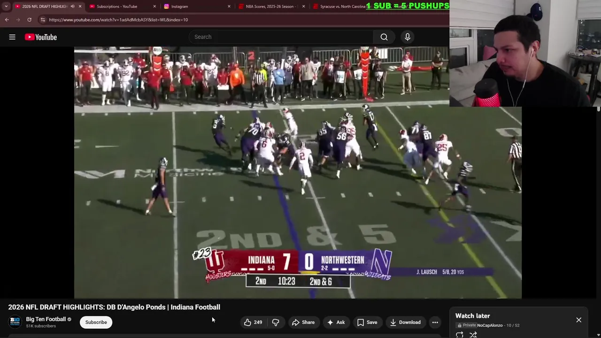
Task: Like the video with the thumbs up
Action: (253, 322)
